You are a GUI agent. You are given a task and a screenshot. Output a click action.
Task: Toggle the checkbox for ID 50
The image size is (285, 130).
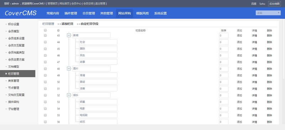pos(45,82)
